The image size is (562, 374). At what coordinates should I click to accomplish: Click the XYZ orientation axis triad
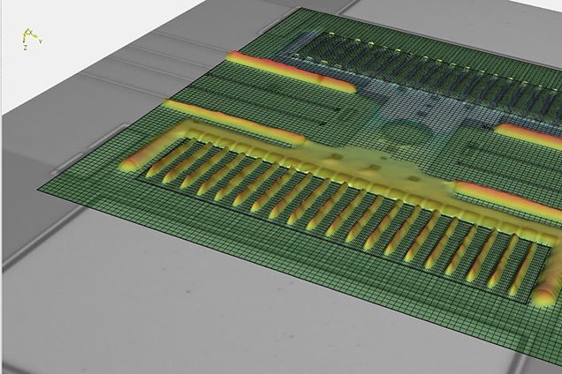pos(32,40)
